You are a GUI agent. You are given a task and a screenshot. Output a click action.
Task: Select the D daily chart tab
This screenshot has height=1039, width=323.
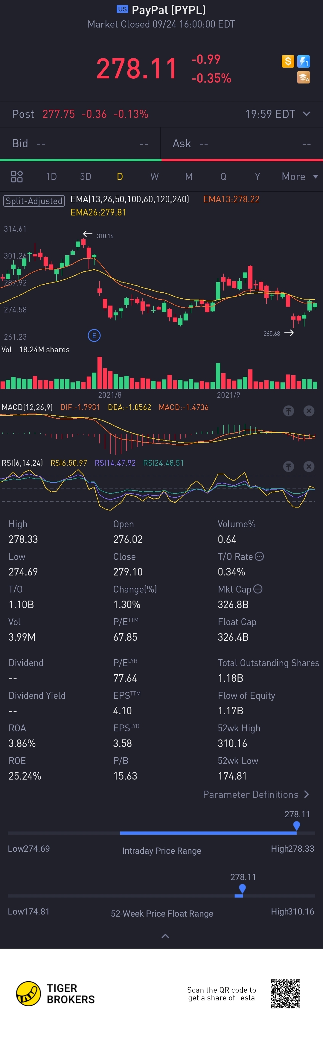(120, 176)
